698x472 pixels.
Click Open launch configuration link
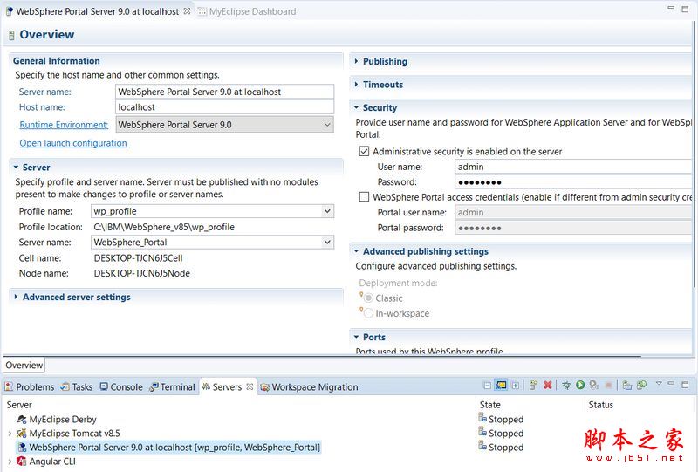(x=73, y=143)
